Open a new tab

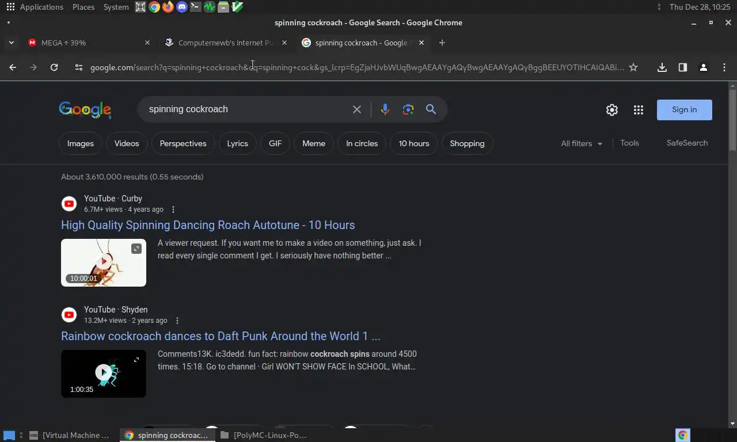point(442,43)
